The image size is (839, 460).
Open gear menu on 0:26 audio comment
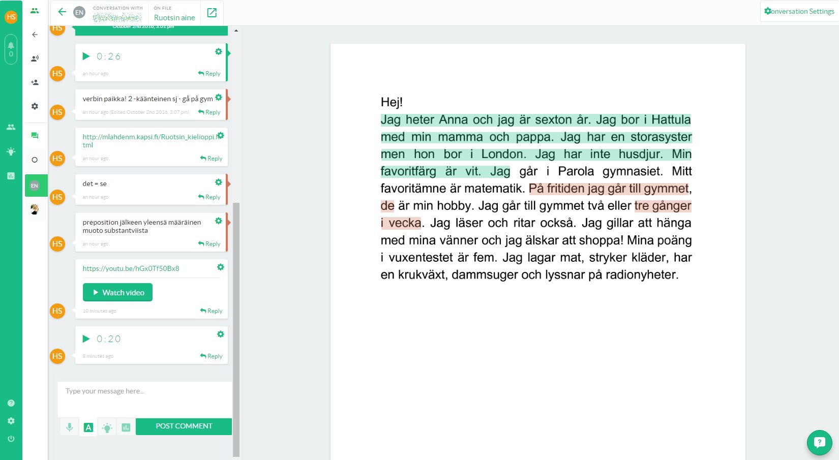pos(219,51)
